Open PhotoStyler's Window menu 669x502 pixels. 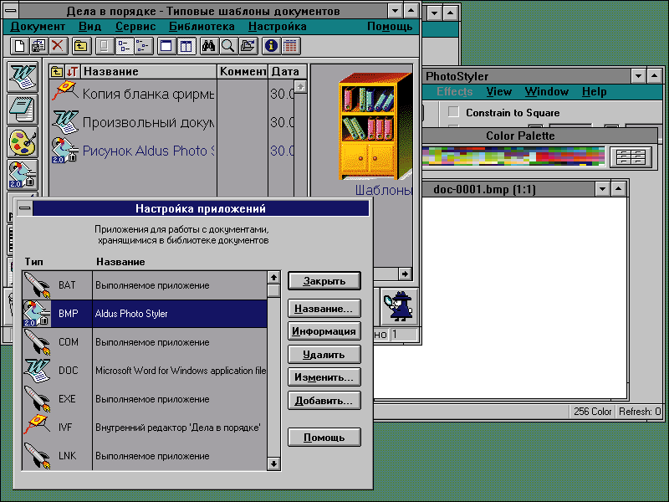point(546,92)
